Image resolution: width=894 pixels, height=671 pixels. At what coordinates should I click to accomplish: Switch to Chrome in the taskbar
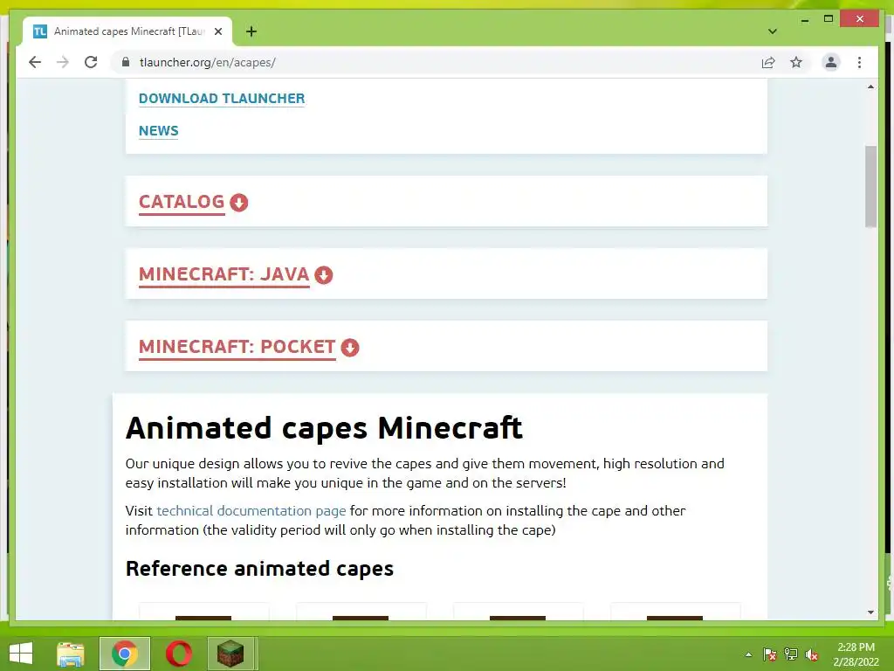[x=125, y=654]
